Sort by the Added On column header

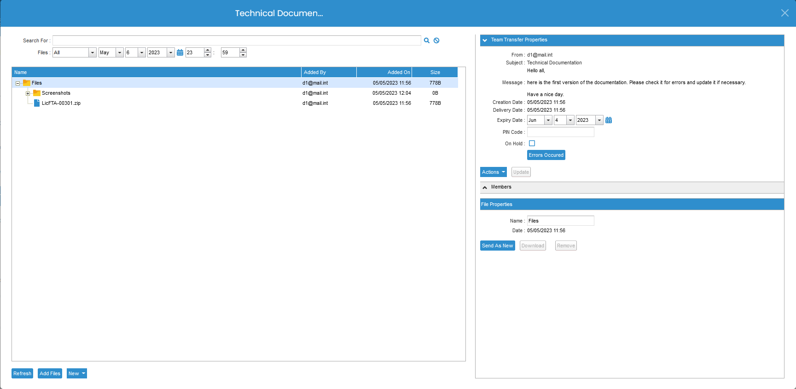pyautogui.click(x=384, y=72)
